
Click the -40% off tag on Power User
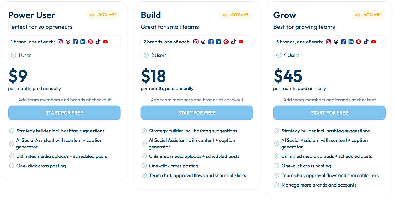tap(103, 15)
